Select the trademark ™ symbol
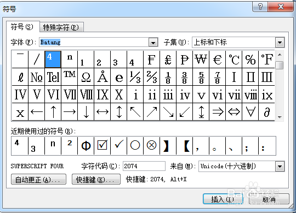The width and height of the screenshot is (296, 213). [69, 77]
